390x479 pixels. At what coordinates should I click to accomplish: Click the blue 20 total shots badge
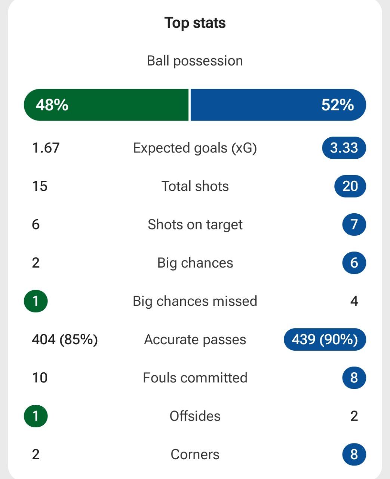tap(350, 186)
